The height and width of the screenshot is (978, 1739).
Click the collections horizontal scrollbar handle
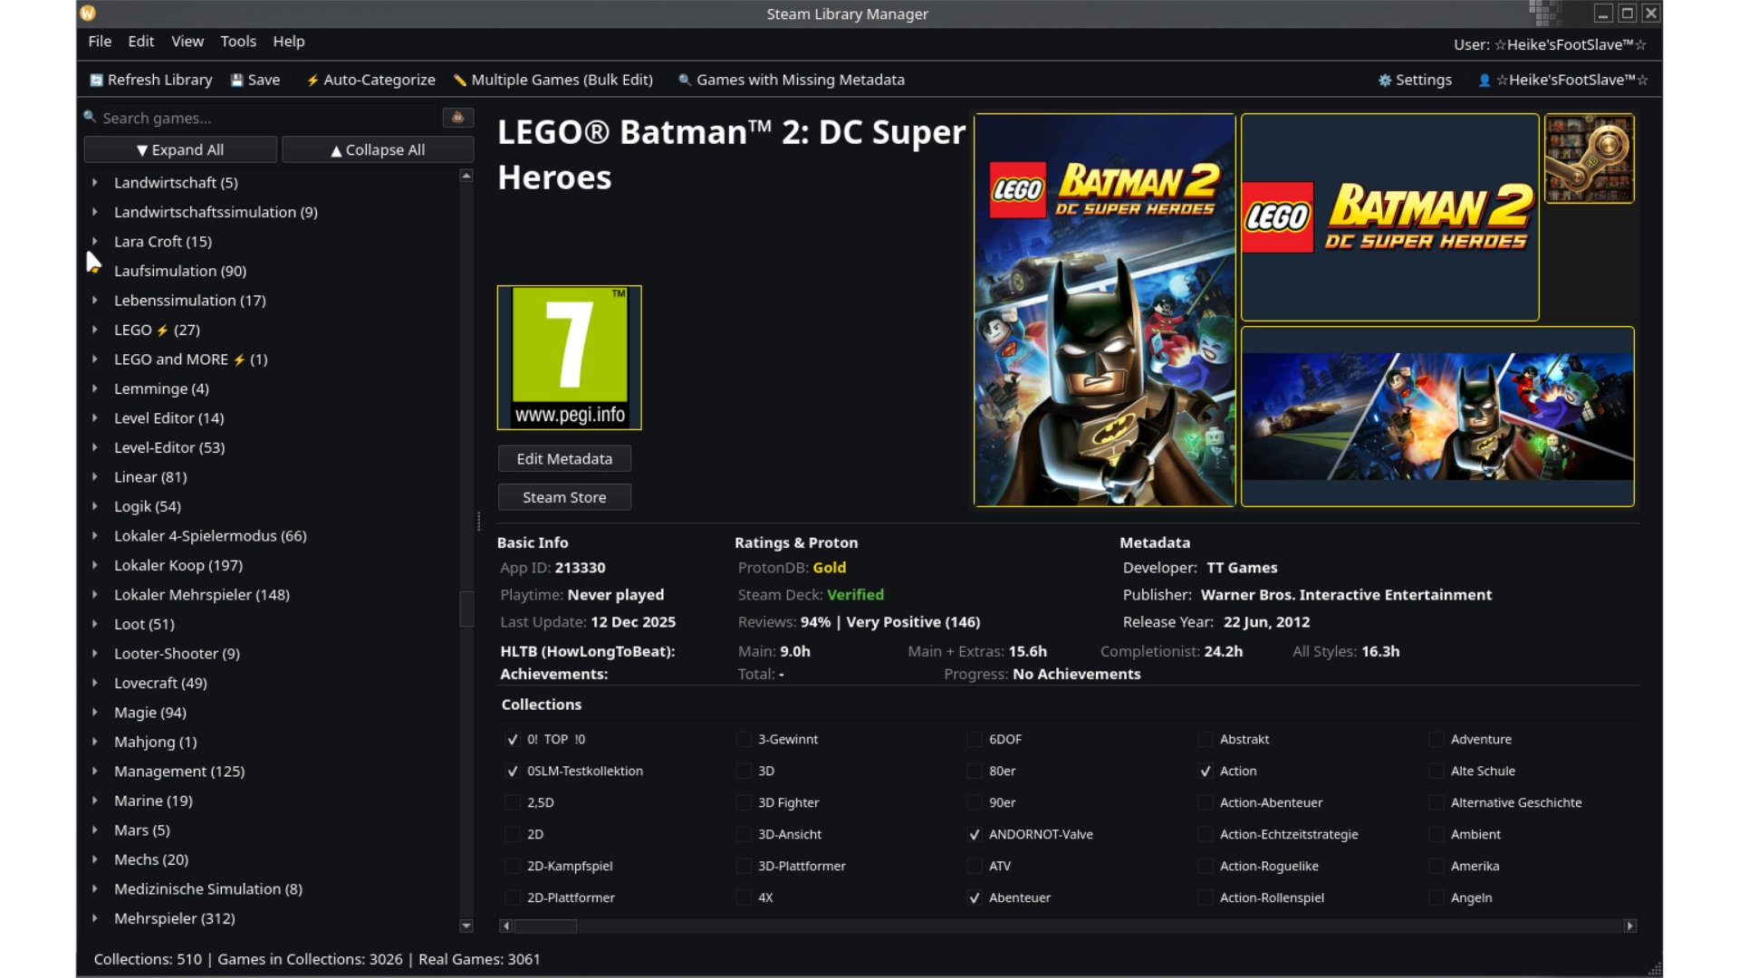point(545,925)
